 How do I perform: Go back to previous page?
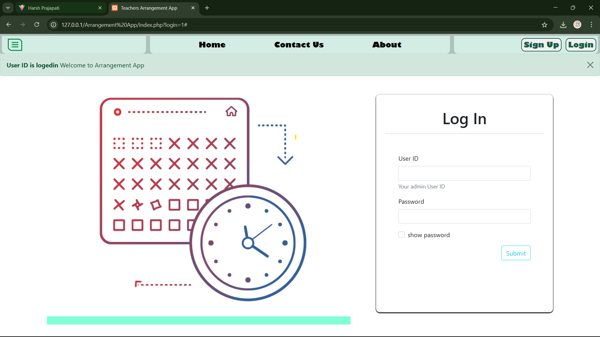point(9,25)
